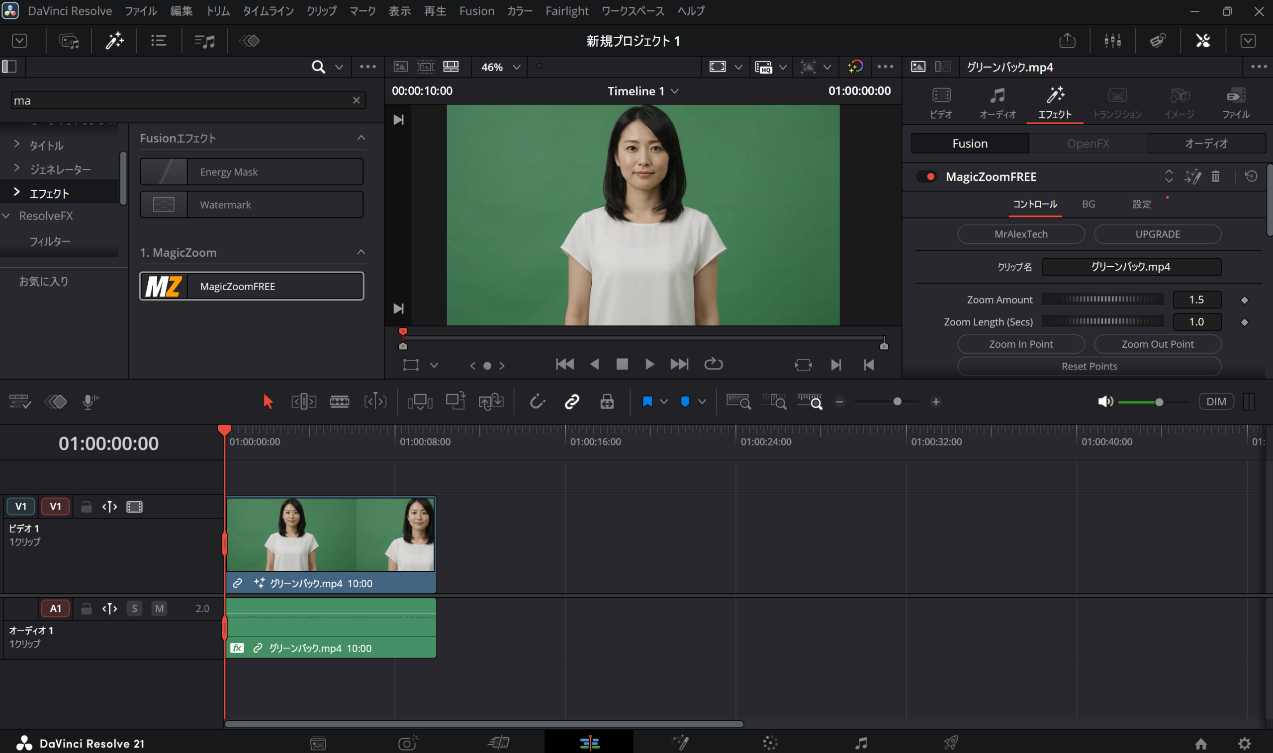
Task: Collapse the ResolveFX tree item
Action: (6, 216)
